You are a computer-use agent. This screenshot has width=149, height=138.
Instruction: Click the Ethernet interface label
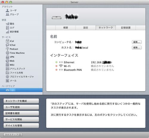pyautogui.click(x=69, y=62)
